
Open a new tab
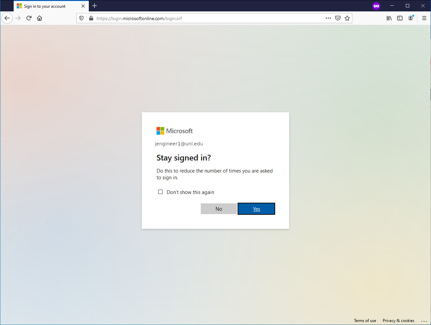95,6
